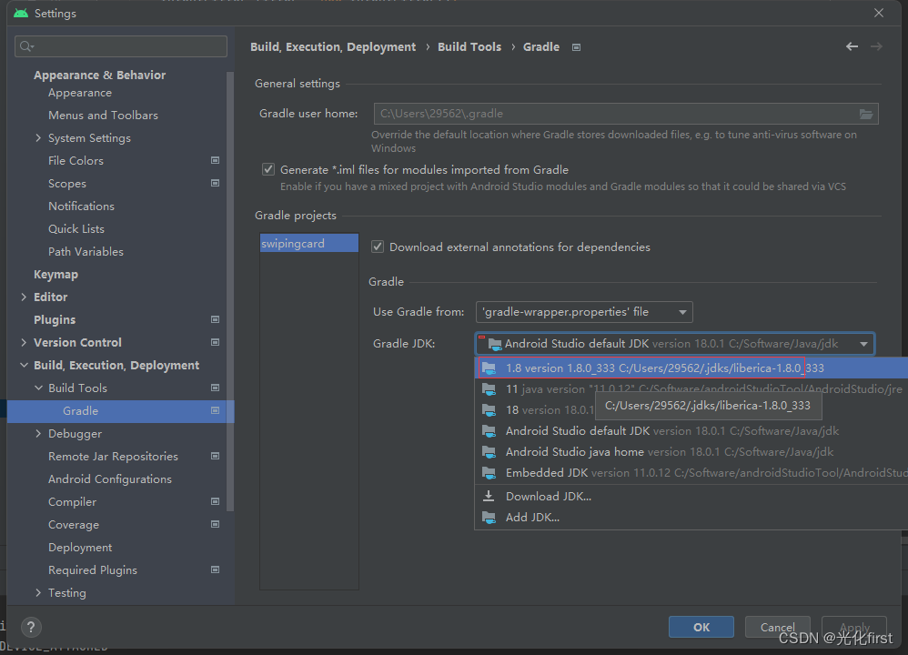Click the Scopes project-level settings icon
This screenshot has height=655, width=908.
pos(215,183)
